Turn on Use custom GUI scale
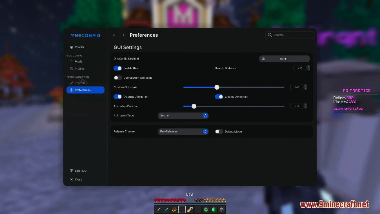The width and height of the screenshot is (380, 214). click(118, 78)
